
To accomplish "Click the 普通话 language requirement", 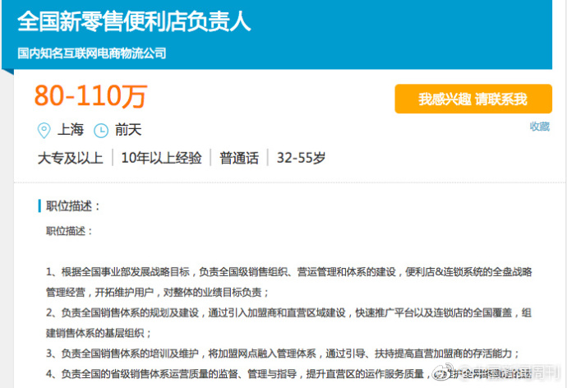I will [x=238, y=158].
